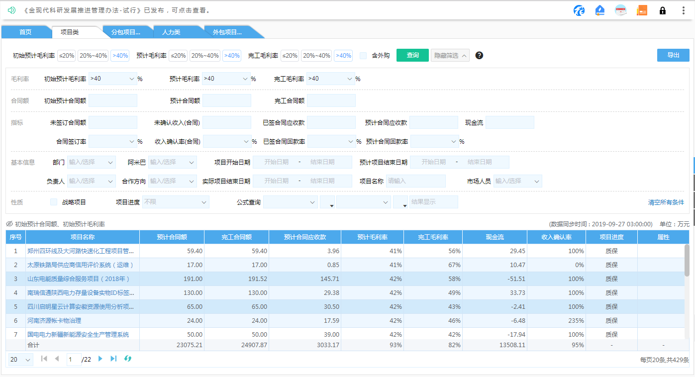
Task: Click the 结果显示 field
Action: pyautogui.click(x=434, y=202)
